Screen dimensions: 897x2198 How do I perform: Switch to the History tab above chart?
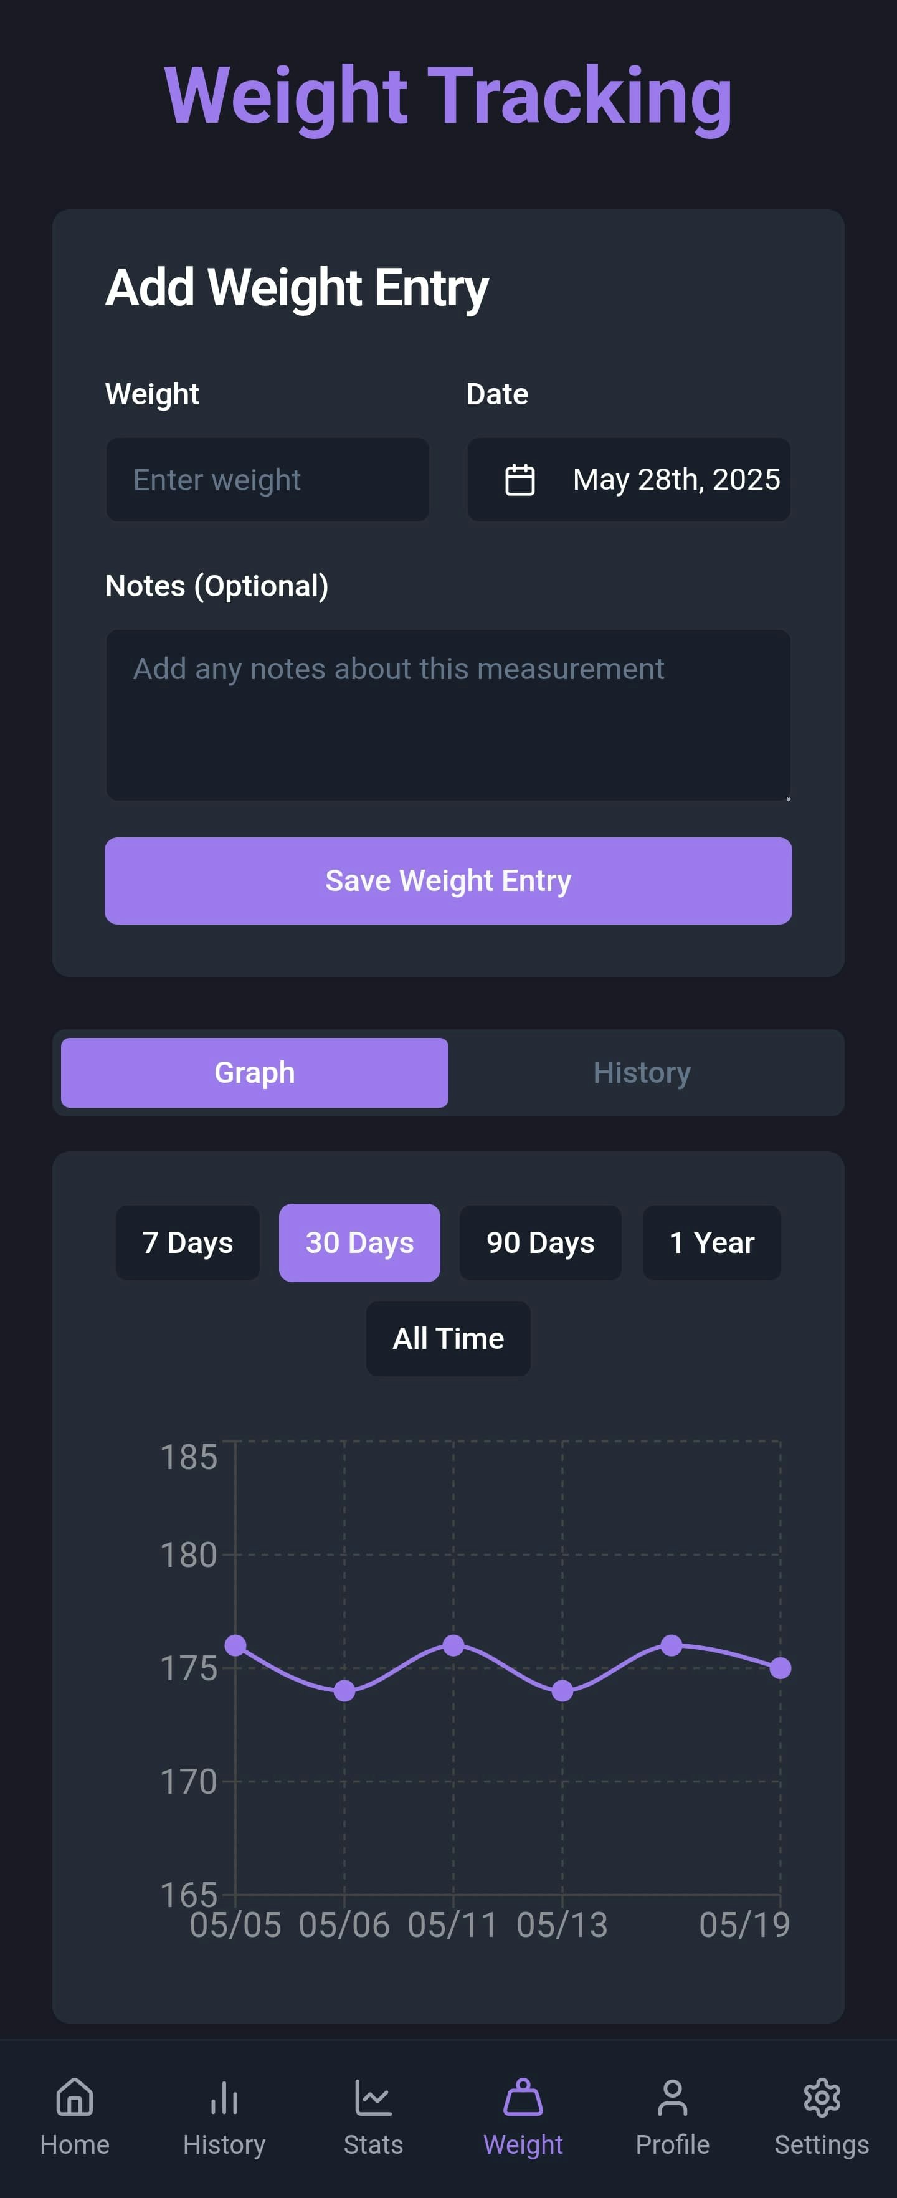point(642,1073)
